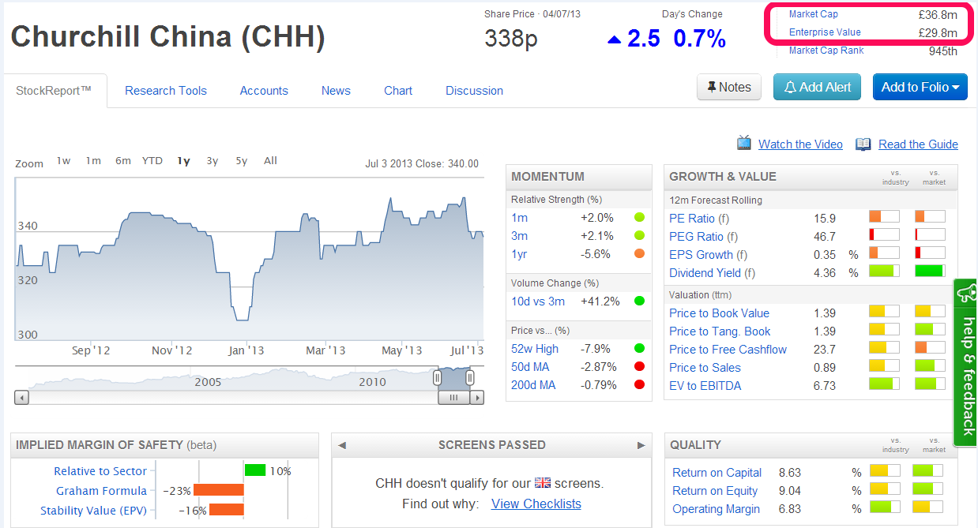Select the StockReport tab
Screen dimensions: 978x528
(x=55, y=91)
